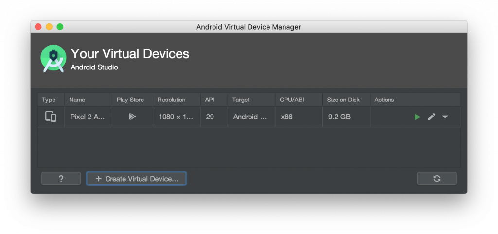This screenshot has width=498, height=234.
Task: Select the Pixel 2 device name cell
Action: pyautogui.click(x=88, y=117)
